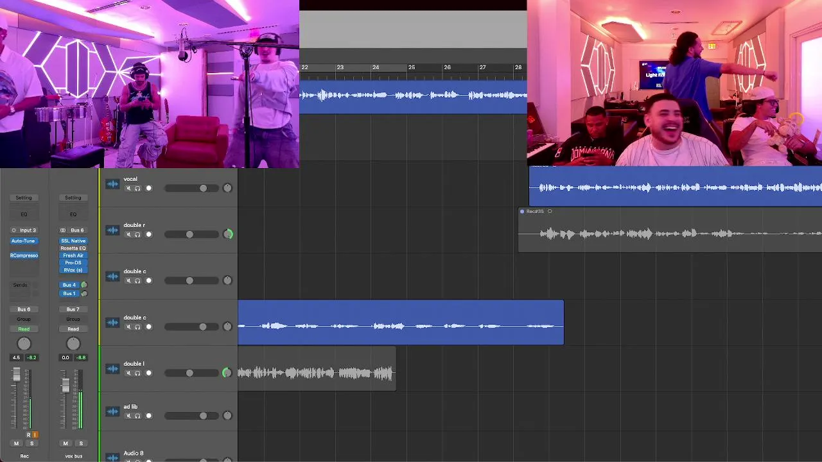The height and width of the screenshot is (462, 822).
Task: Solo the ad lib track with headphone icon
Action: (137, 416)
